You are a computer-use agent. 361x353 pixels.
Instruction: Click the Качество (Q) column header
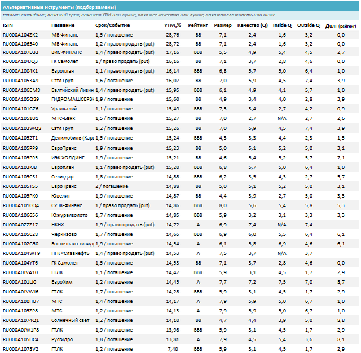[x=252, y=25]
